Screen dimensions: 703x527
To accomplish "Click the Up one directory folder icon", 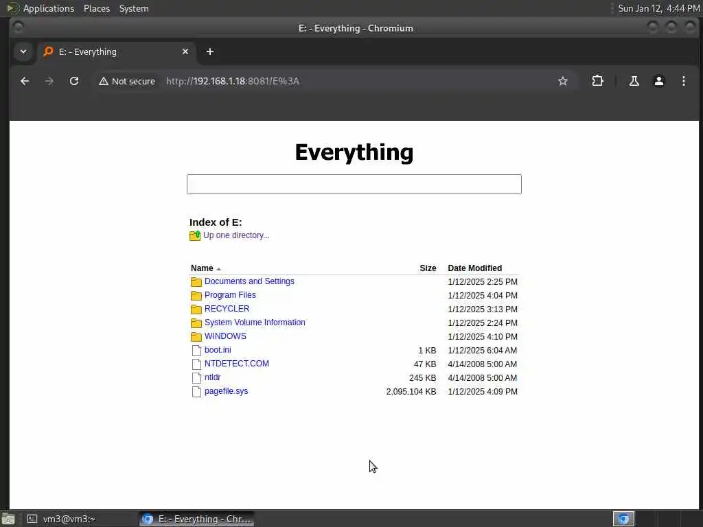I will coord(195,236).
